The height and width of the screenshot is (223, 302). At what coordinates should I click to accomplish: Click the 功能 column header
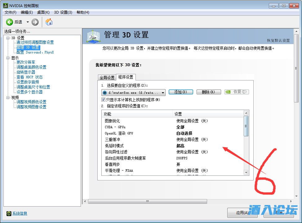137,114
